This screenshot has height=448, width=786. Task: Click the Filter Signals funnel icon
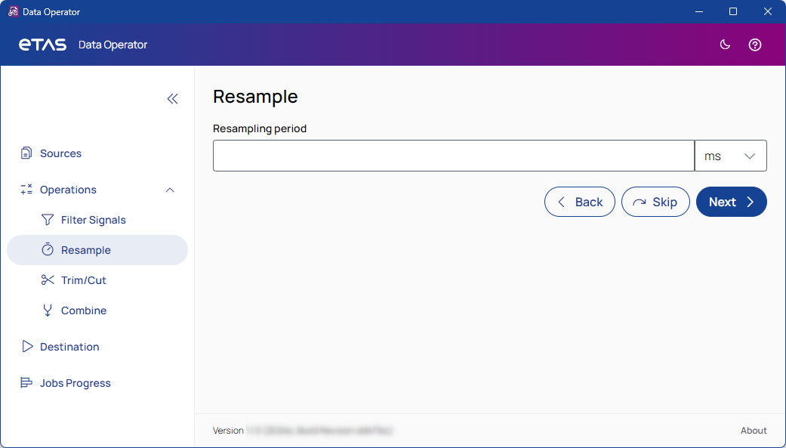[48, 220]
